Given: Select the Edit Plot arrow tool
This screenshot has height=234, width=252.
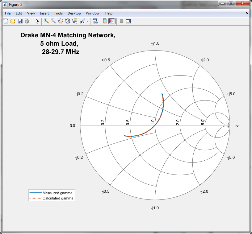Looking at the screenshot, I should pos(37,21).
